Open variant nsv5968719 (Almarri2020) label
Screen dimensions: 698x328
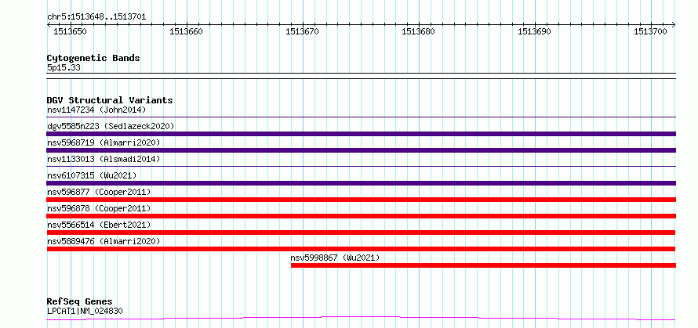tap(104, 142)
